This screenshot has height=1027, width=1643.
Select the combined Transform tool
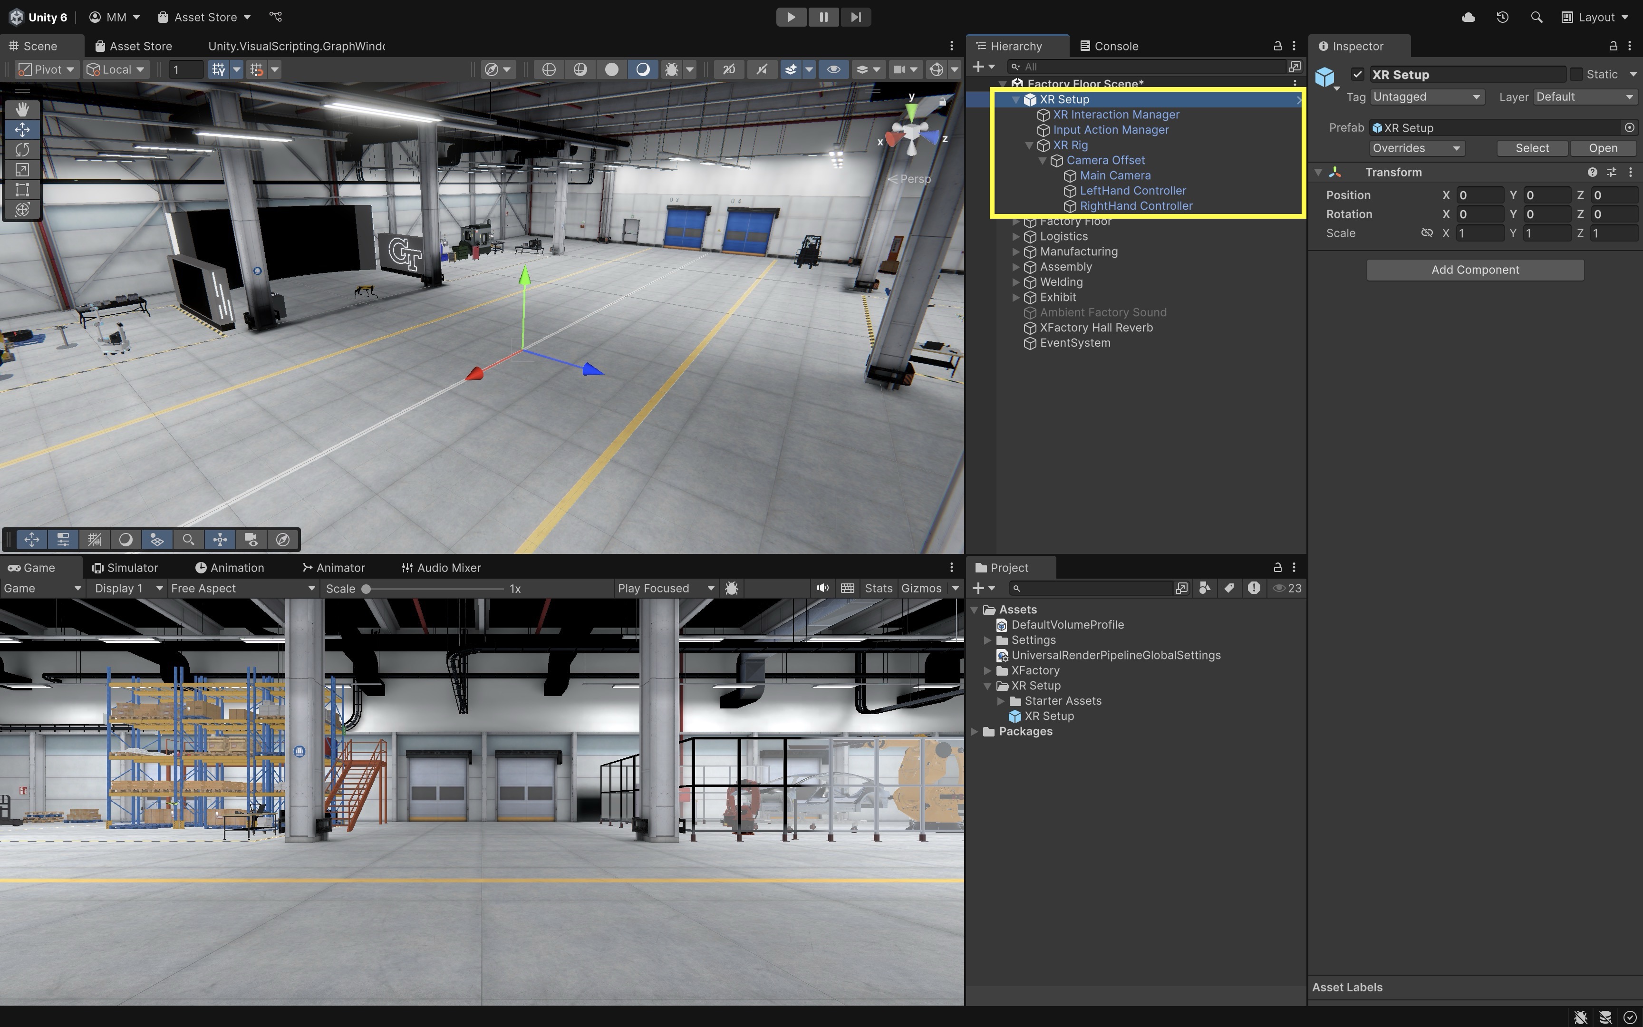tap(22, 209)
